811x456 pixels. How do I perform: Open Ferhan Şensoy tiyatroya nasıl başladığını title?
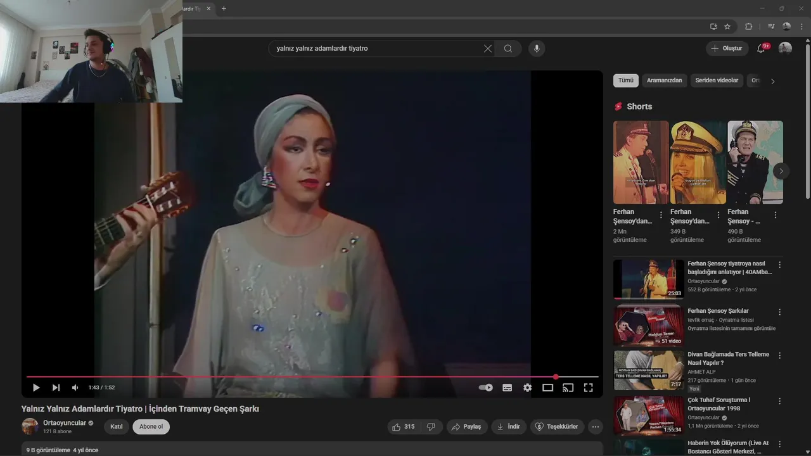click(730, 267)
